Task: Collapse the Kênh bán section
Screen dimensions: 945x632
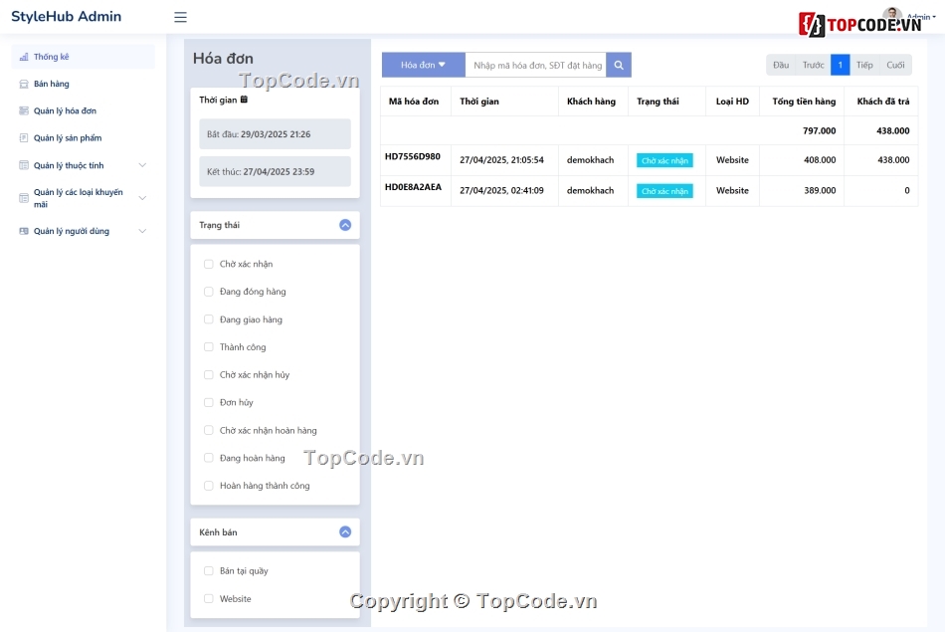Action: (x=344, y=531)
